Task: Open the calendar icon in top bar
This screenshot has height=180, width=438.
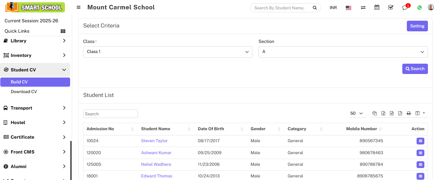Action: (377, 7)
